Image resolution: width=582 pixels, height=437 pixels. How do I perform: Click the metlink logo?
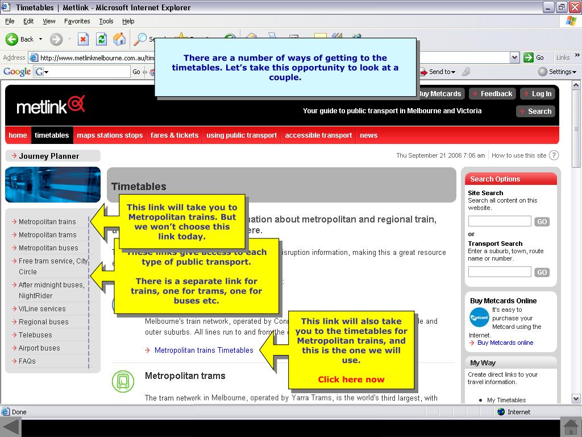(x=51, y=105)
